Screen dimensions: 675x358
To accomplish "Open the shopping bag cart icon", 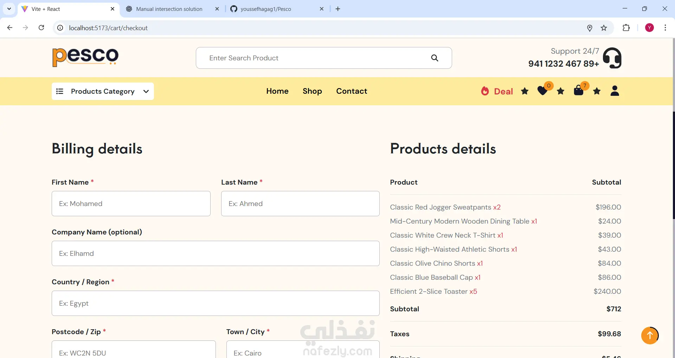I will coord(579,91).
